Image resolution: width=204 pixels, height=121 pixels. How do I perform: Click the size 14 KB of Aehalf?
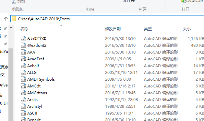(x=198, y=66)
